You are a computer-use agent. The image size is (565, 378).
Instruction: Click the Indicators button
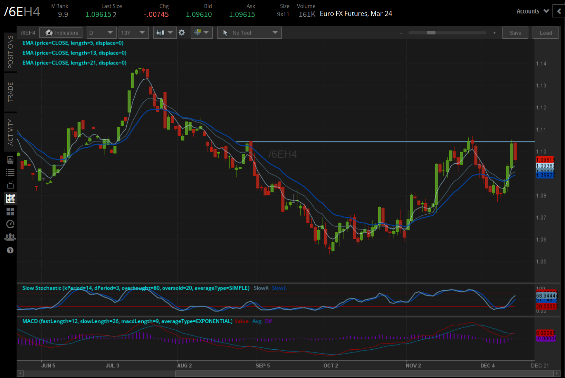(x=61, y=33)
